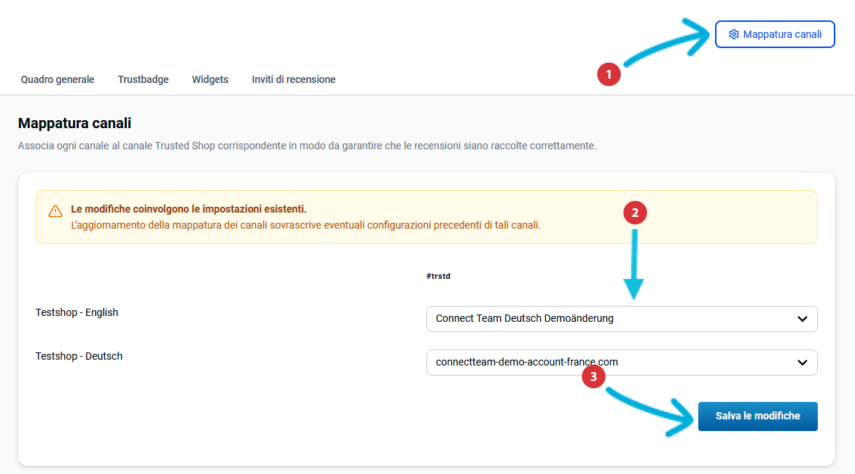
Task: Open the Trustbadge tab
Action: coord(143,79)
